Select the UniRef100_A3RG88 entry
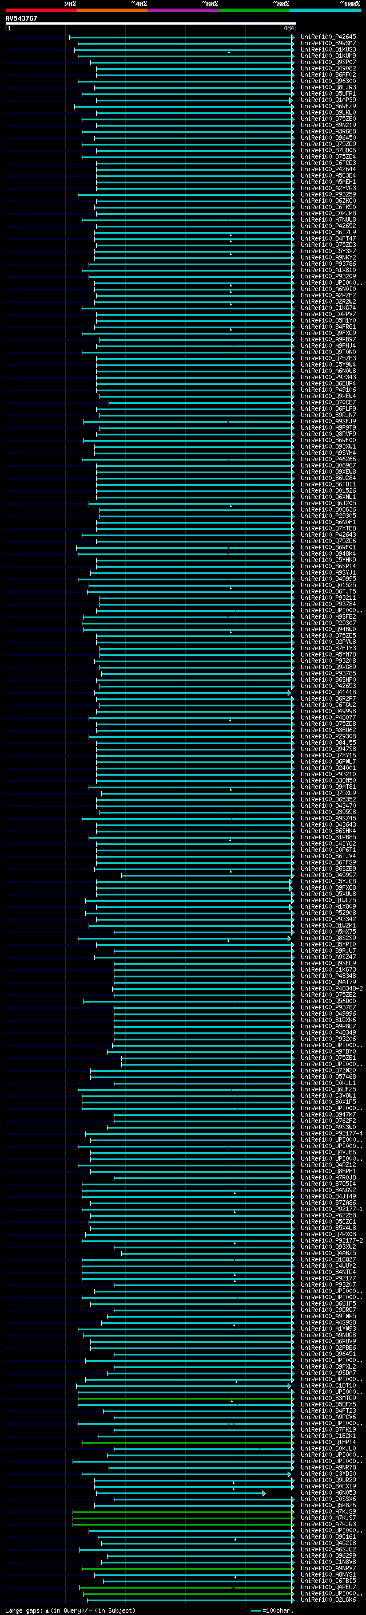The height and width of the screenshot is (1615, 366). click(328, 131)
